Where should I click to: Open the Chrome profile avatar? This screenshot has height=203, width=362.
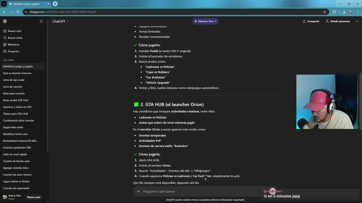click(351, 12)
